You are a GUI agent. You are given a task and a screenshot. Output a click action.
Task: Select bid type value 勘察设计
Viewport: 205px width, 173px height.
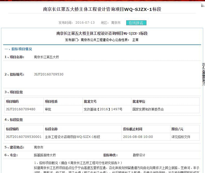139,155
